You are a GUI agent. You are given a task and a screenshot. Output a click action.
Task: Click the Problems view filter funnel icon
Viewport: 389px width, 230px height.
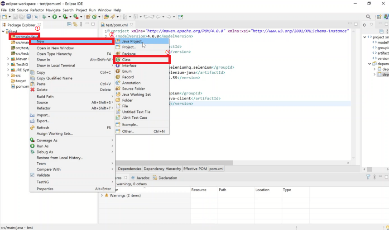tap(368, 177)
